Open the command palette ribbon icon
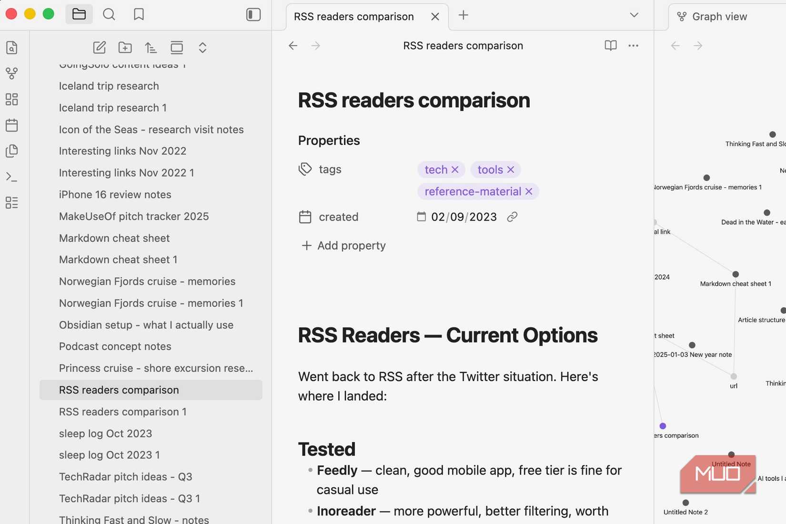 coord(12,177)
